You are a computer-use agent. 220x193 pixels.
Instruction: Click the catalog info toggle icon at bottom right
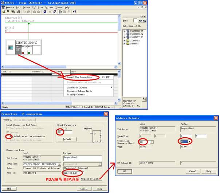pyautogui.click(x=144, y=99)
